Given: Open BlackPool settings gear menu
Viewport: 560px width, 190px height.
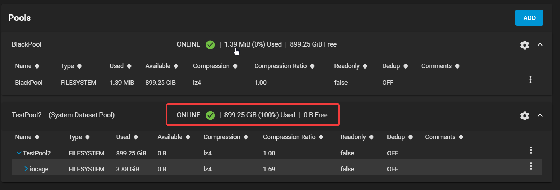Looking at the screenshot, I should (x=525, y=45).
